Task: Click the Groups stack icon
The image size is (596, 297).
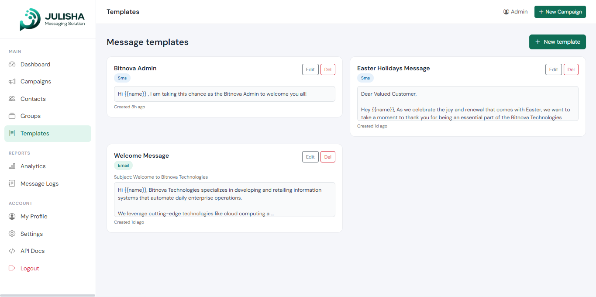Action: (x=12, y=116)
